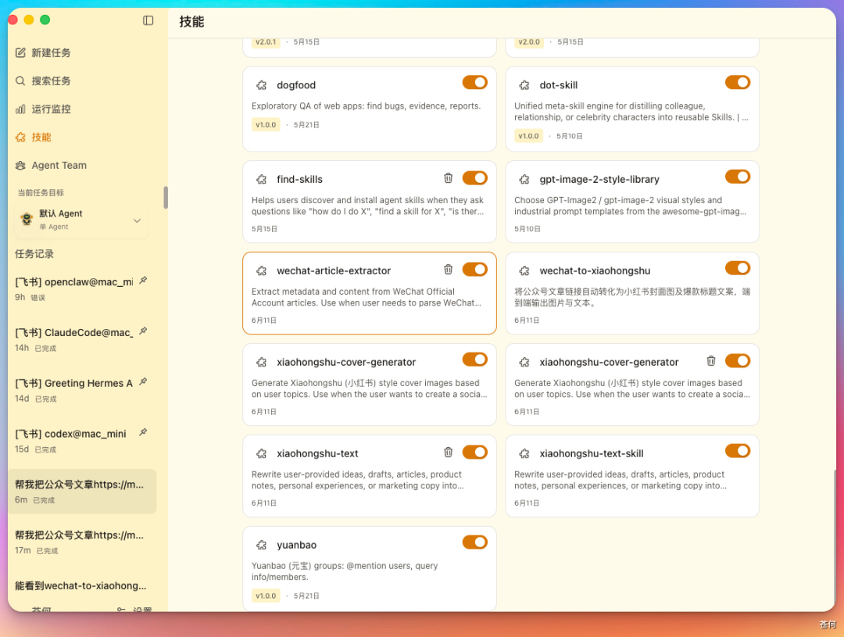This screenshot has width=844, height=637.
Task: Click the skills list scrollbar
Action: tap(835, 539)
